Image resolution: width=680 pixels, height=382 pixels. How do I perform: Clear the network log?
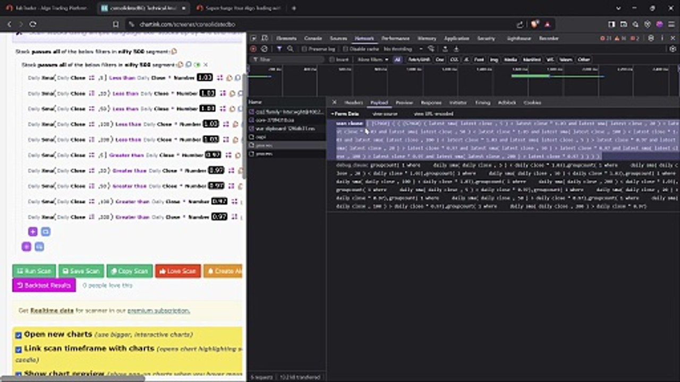265,49
